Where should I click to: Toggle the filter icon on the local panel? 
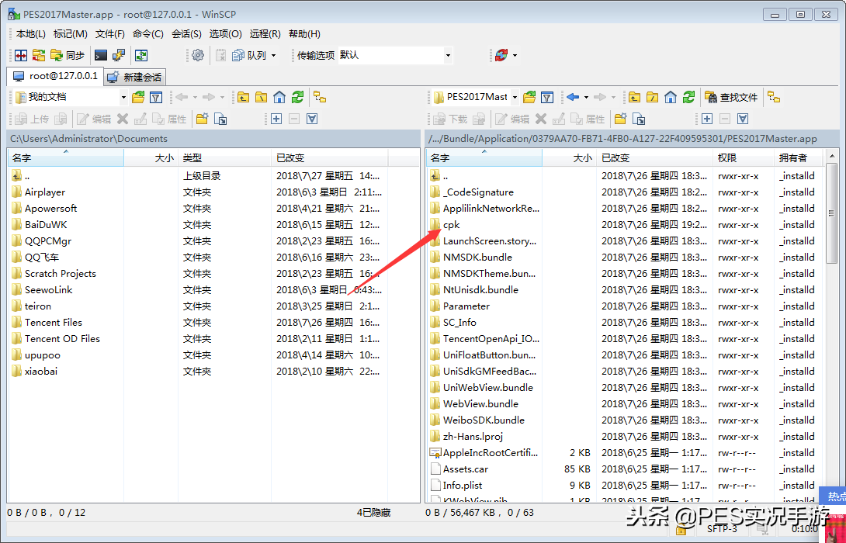pyautogui.click(x=156, y=98)
